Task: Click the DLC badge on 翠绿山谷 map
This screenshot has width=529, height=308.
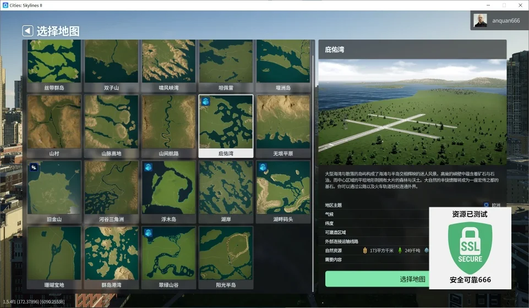Action: coord(148,233)
